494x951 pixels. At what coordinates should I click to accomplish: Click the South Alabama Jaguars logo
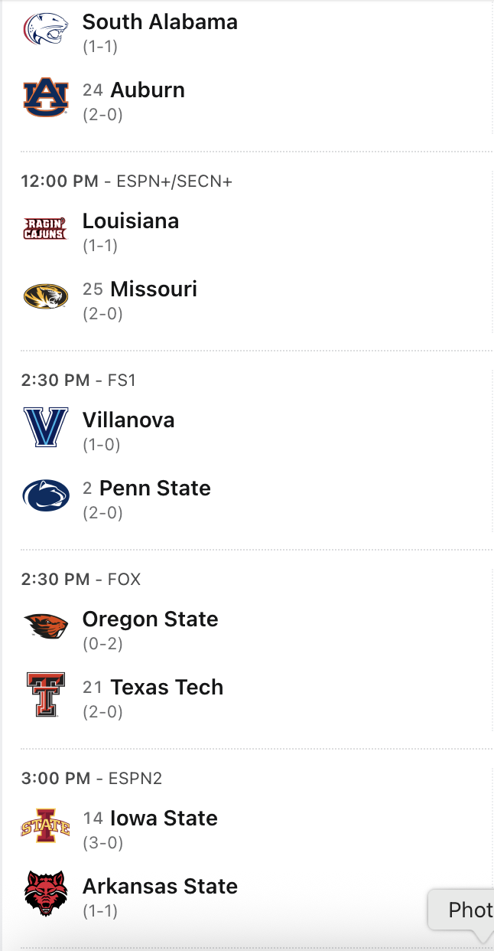pyautogui.click(x=45, y=30)
